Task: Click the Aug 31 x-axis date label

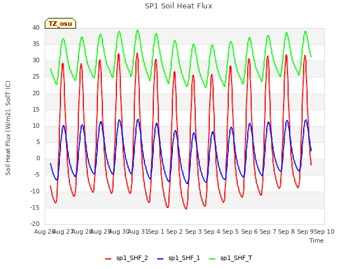Action: (x=138, y=231)
